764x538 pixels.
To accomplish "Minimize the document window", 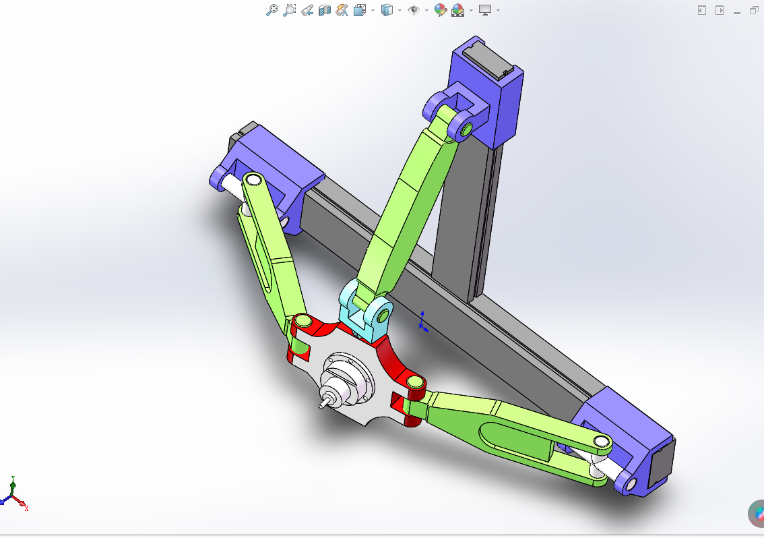I will (x=737, y=12).
